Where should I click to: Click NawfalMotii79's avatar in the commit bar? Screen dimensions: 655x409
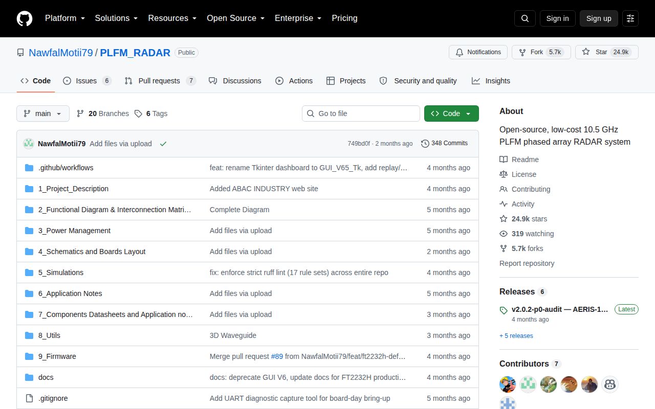pos(29,144)
